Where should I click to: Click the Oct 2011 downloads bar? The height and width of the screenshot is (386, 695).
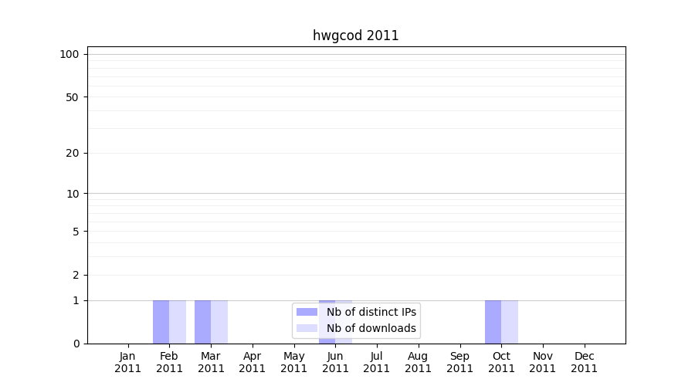pyautogui.click(x=510, y=322)
